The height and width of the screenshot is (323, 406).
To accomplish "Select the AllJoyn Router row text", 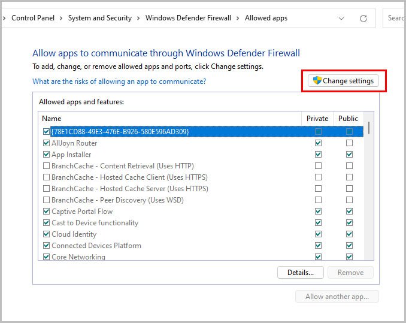I will click(74, 143).
